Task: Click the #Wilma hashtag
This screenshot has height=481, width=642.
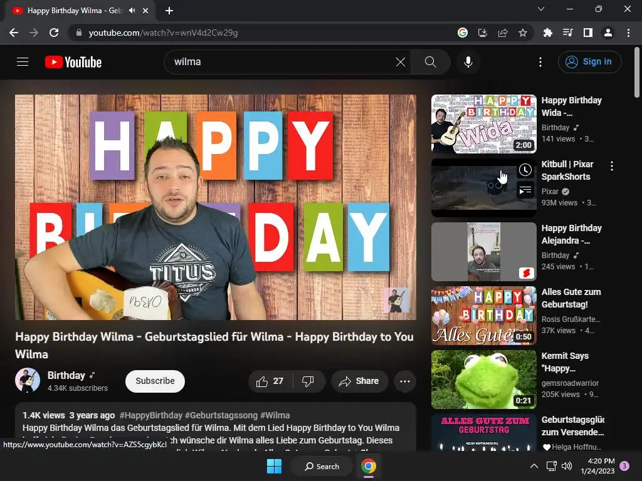Action: click(275, 415)
